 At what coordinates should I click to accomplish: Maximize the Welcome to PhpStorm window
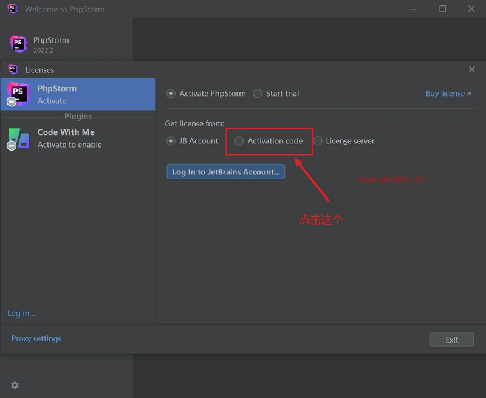pos(442,9)
